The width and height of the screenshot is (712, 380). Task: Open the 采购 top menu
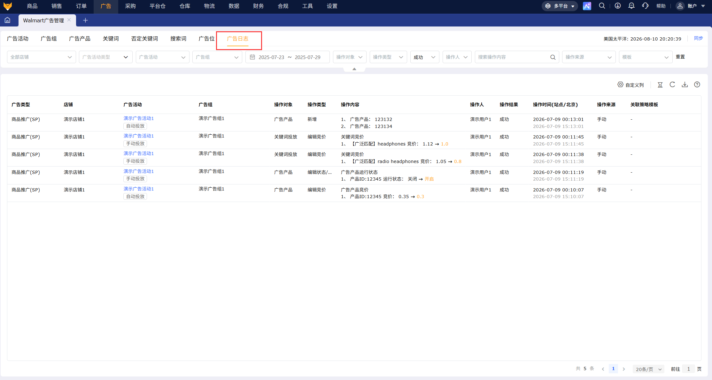tap(130, 6)
